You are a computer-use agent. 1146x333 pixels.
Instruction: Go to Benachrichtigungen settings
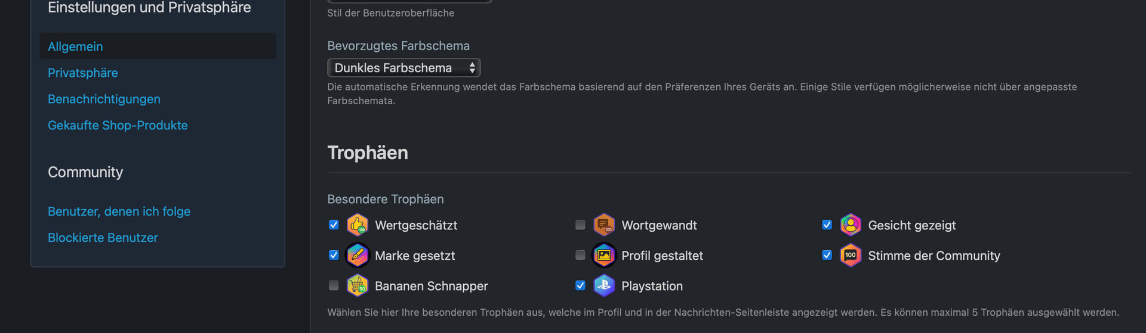coord(104,99)
